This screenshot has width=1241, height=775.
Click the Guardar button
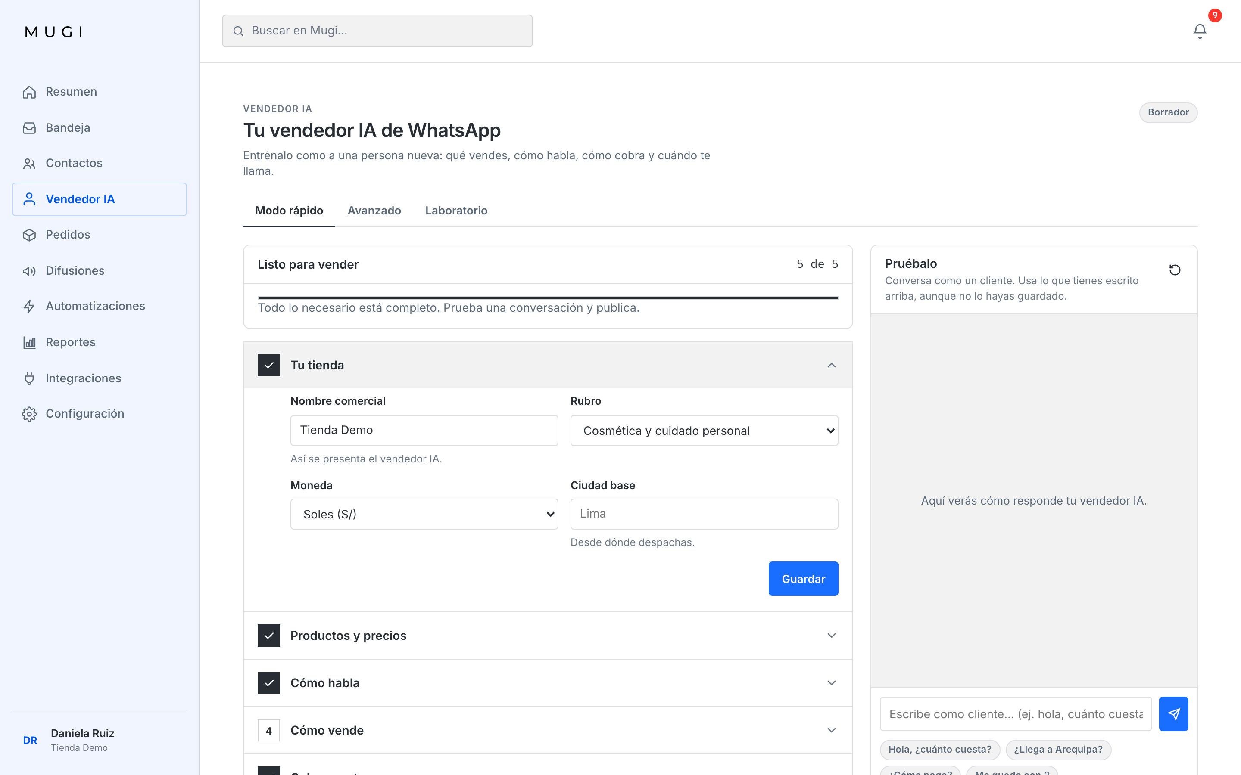803,579
